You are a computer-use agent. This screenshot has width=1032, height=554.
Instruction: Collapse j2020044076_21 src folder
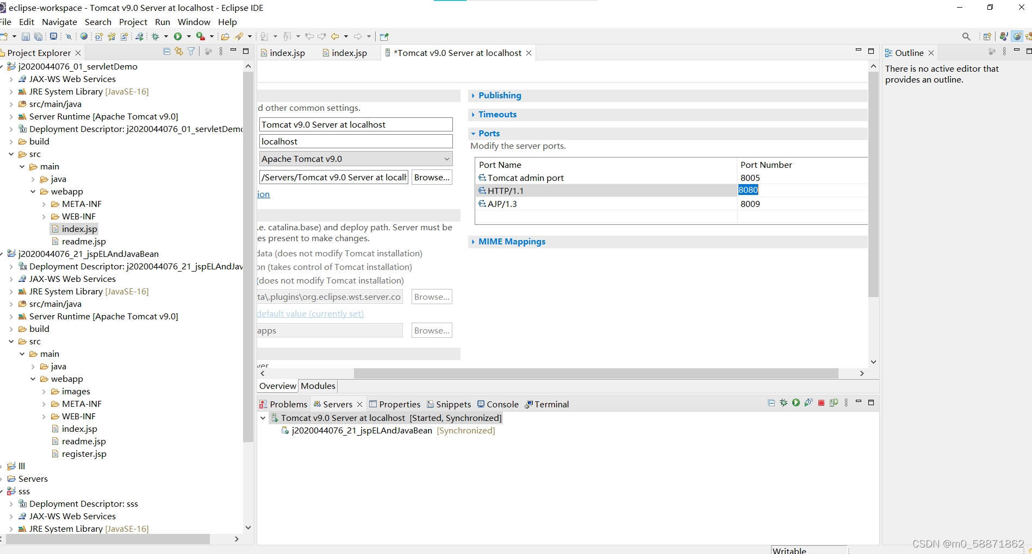click(x=11, y=342)
